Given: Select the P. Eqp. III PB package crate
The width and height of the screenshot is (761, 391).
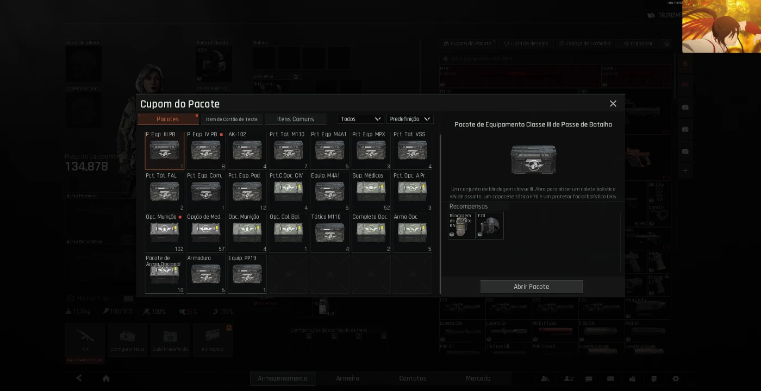Looking at the screenshot, I should [165, 150].
